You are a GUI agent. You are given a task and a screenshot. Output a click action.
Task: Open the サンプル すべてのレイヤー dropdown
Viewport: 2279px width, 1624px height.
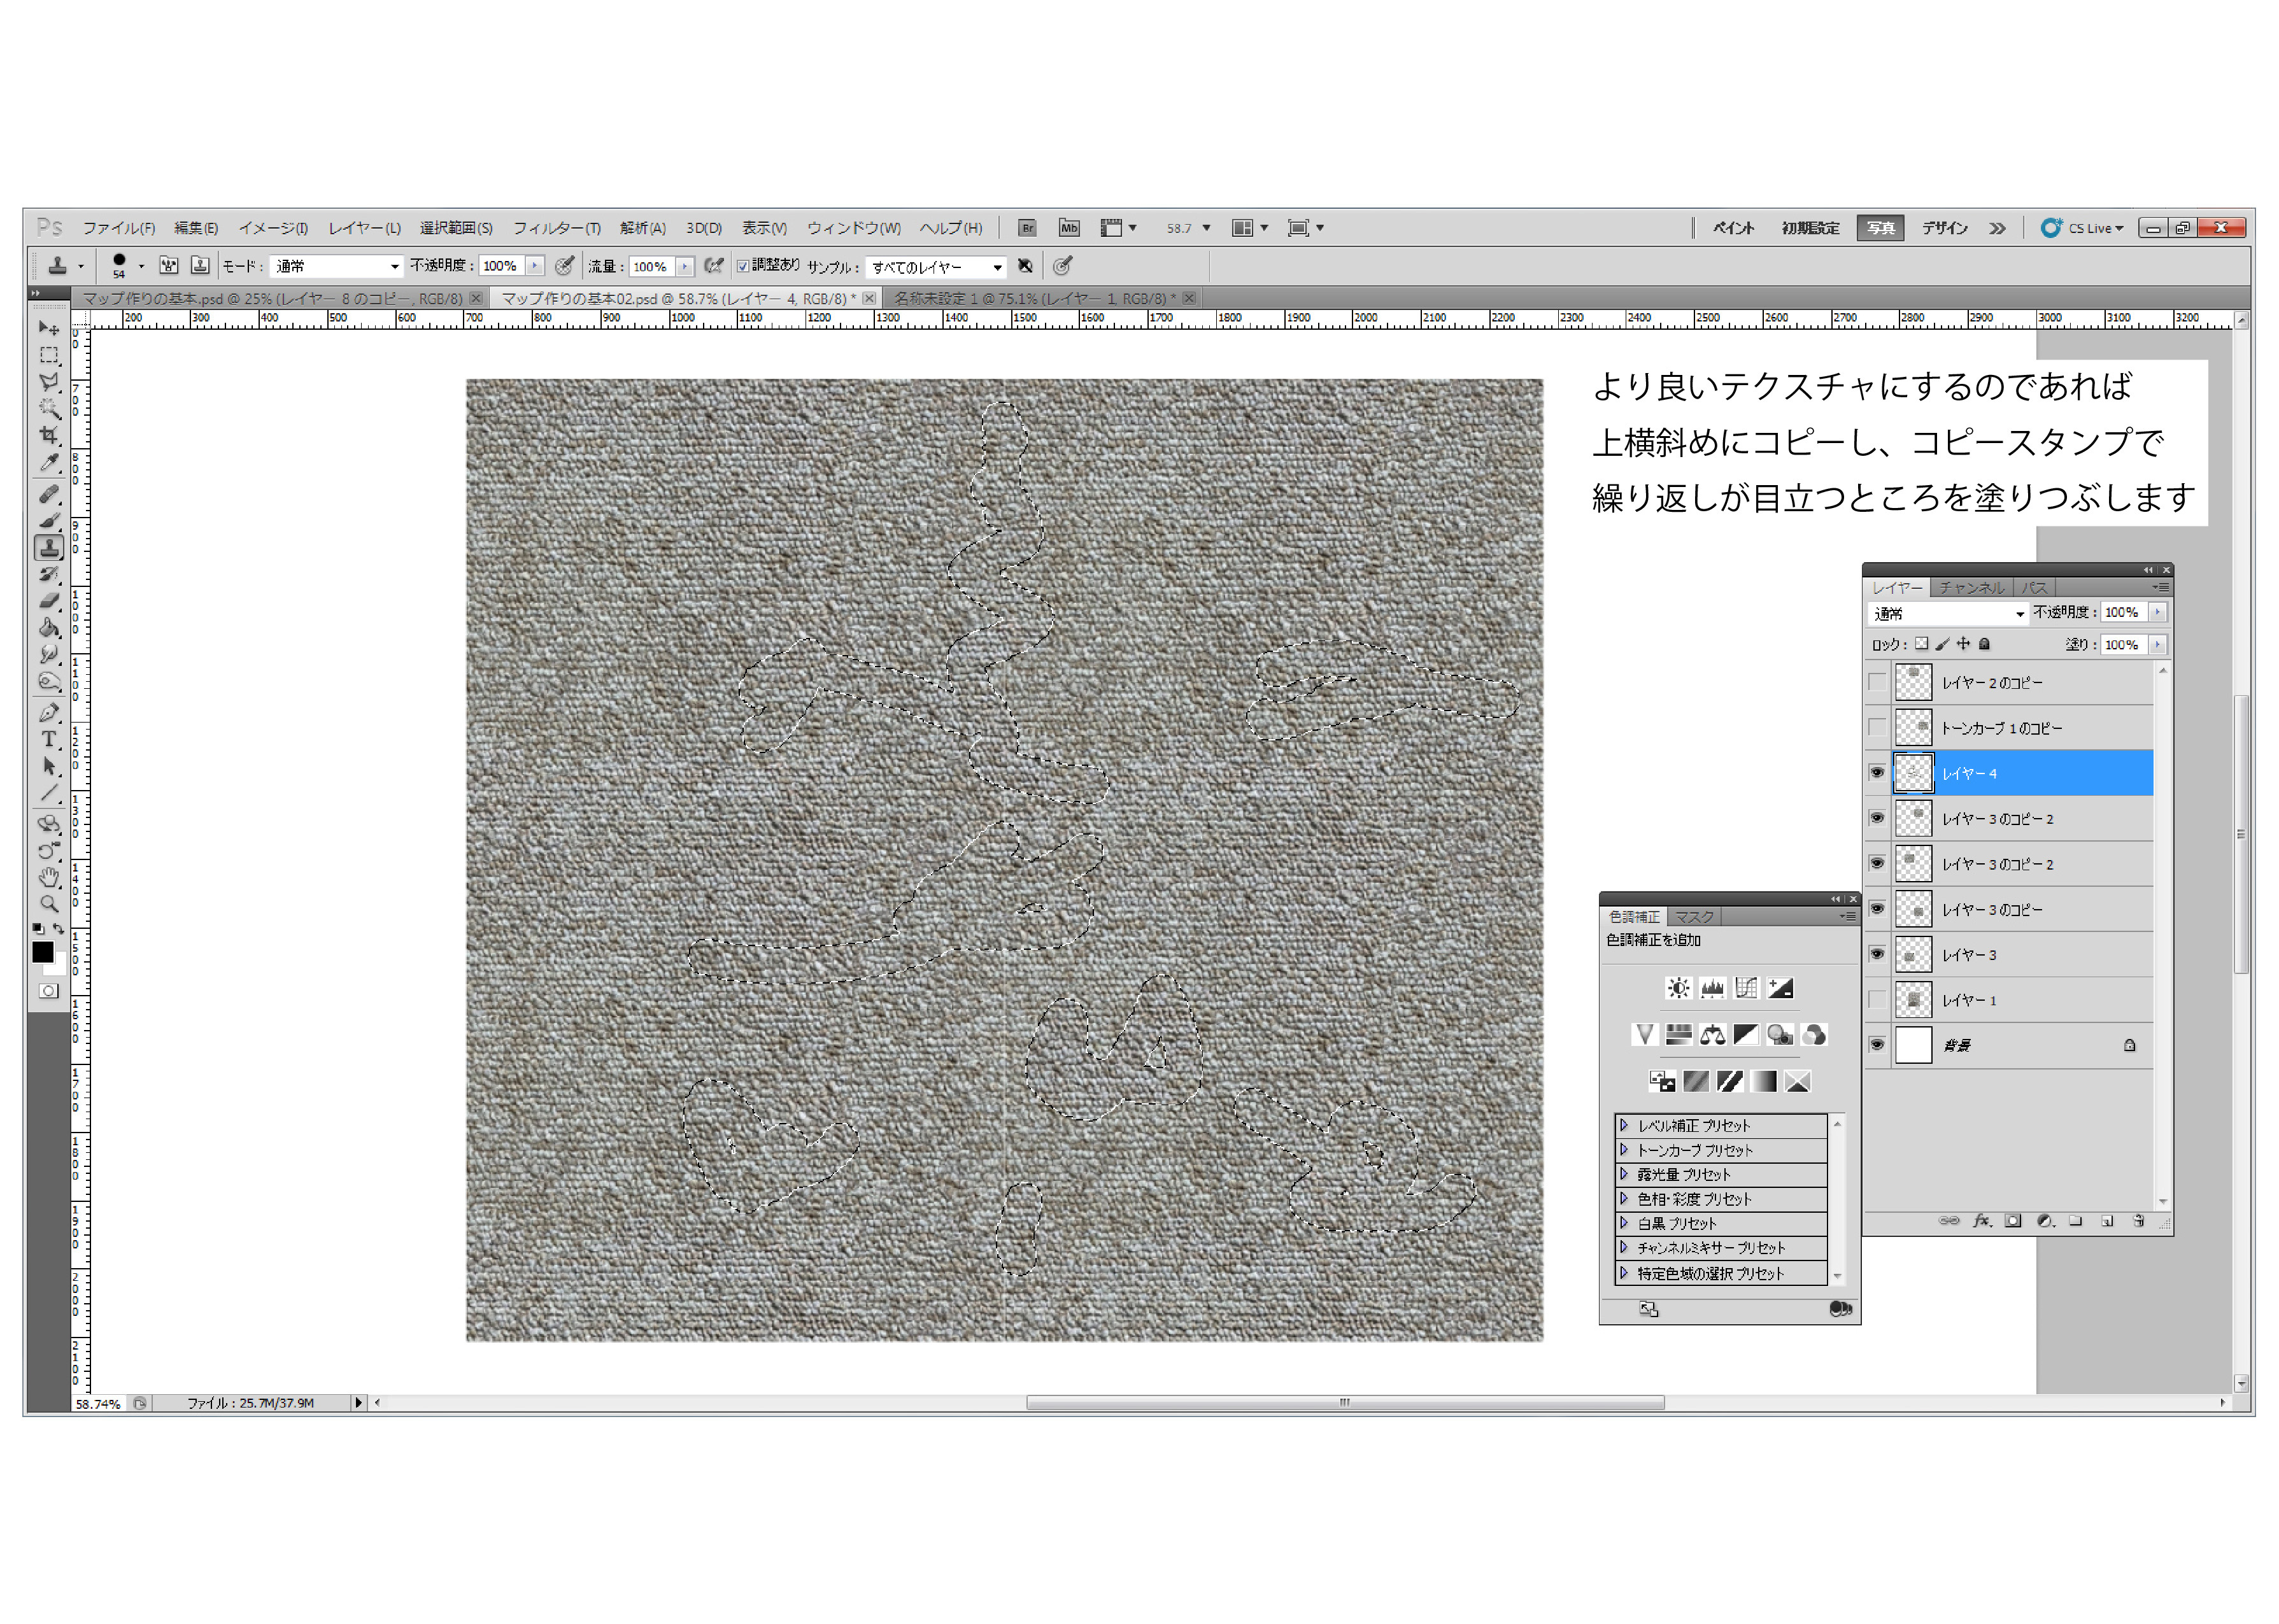point(935,267)
